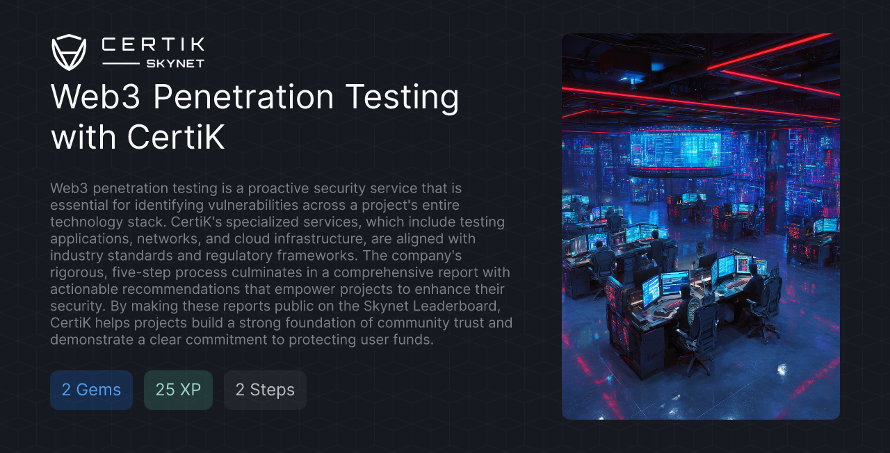The width and height of the screenshot is (890, 453).
Task: Click the Web3 Penetration Testing title
Action: pyautogui.click(x=254, y=97)
